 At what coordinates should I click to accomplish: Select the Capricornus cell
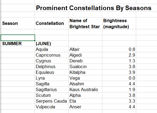pyautogui.click(x=52, y=55)
